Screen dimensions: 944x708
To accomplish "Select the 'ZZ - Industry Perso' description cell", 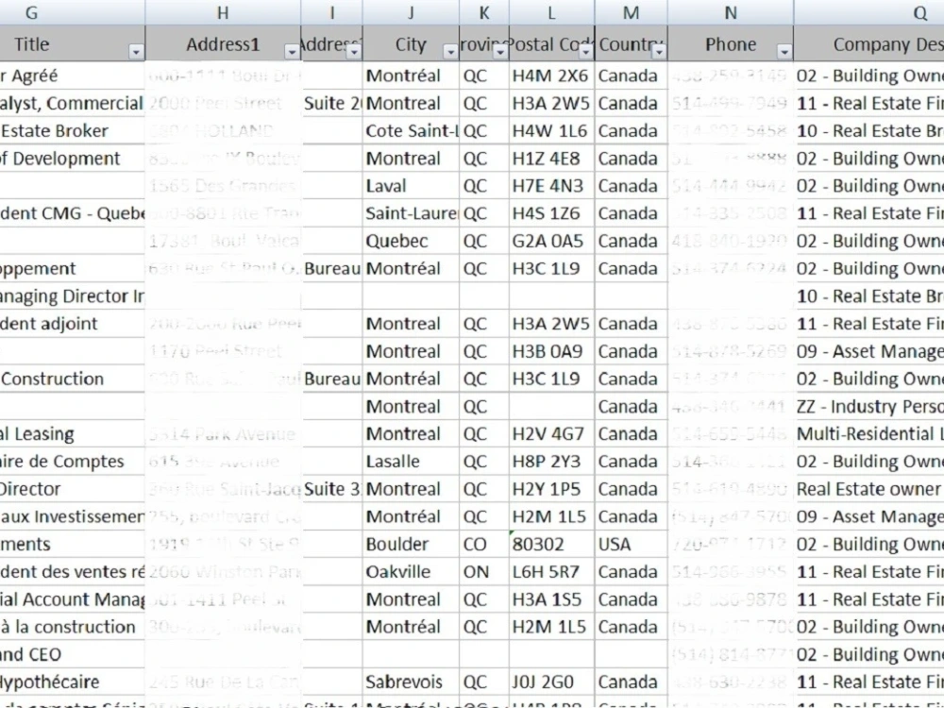I will pos(869,406).
